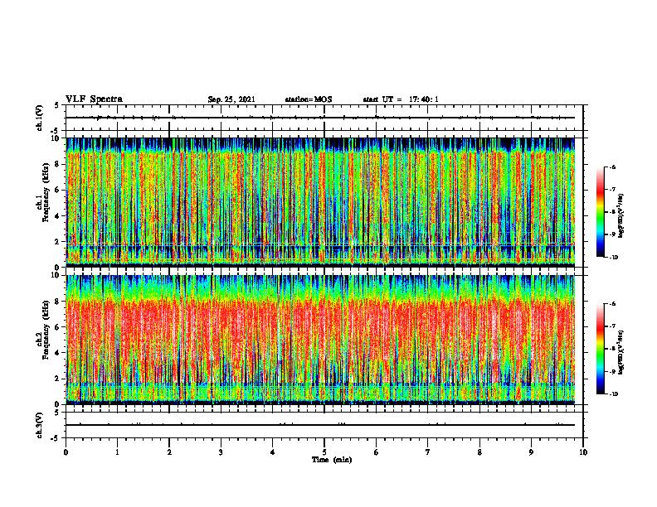Click time axis tick label '3'
The width and height of the screenshot is (657, 507).
(x=221, y=452)
